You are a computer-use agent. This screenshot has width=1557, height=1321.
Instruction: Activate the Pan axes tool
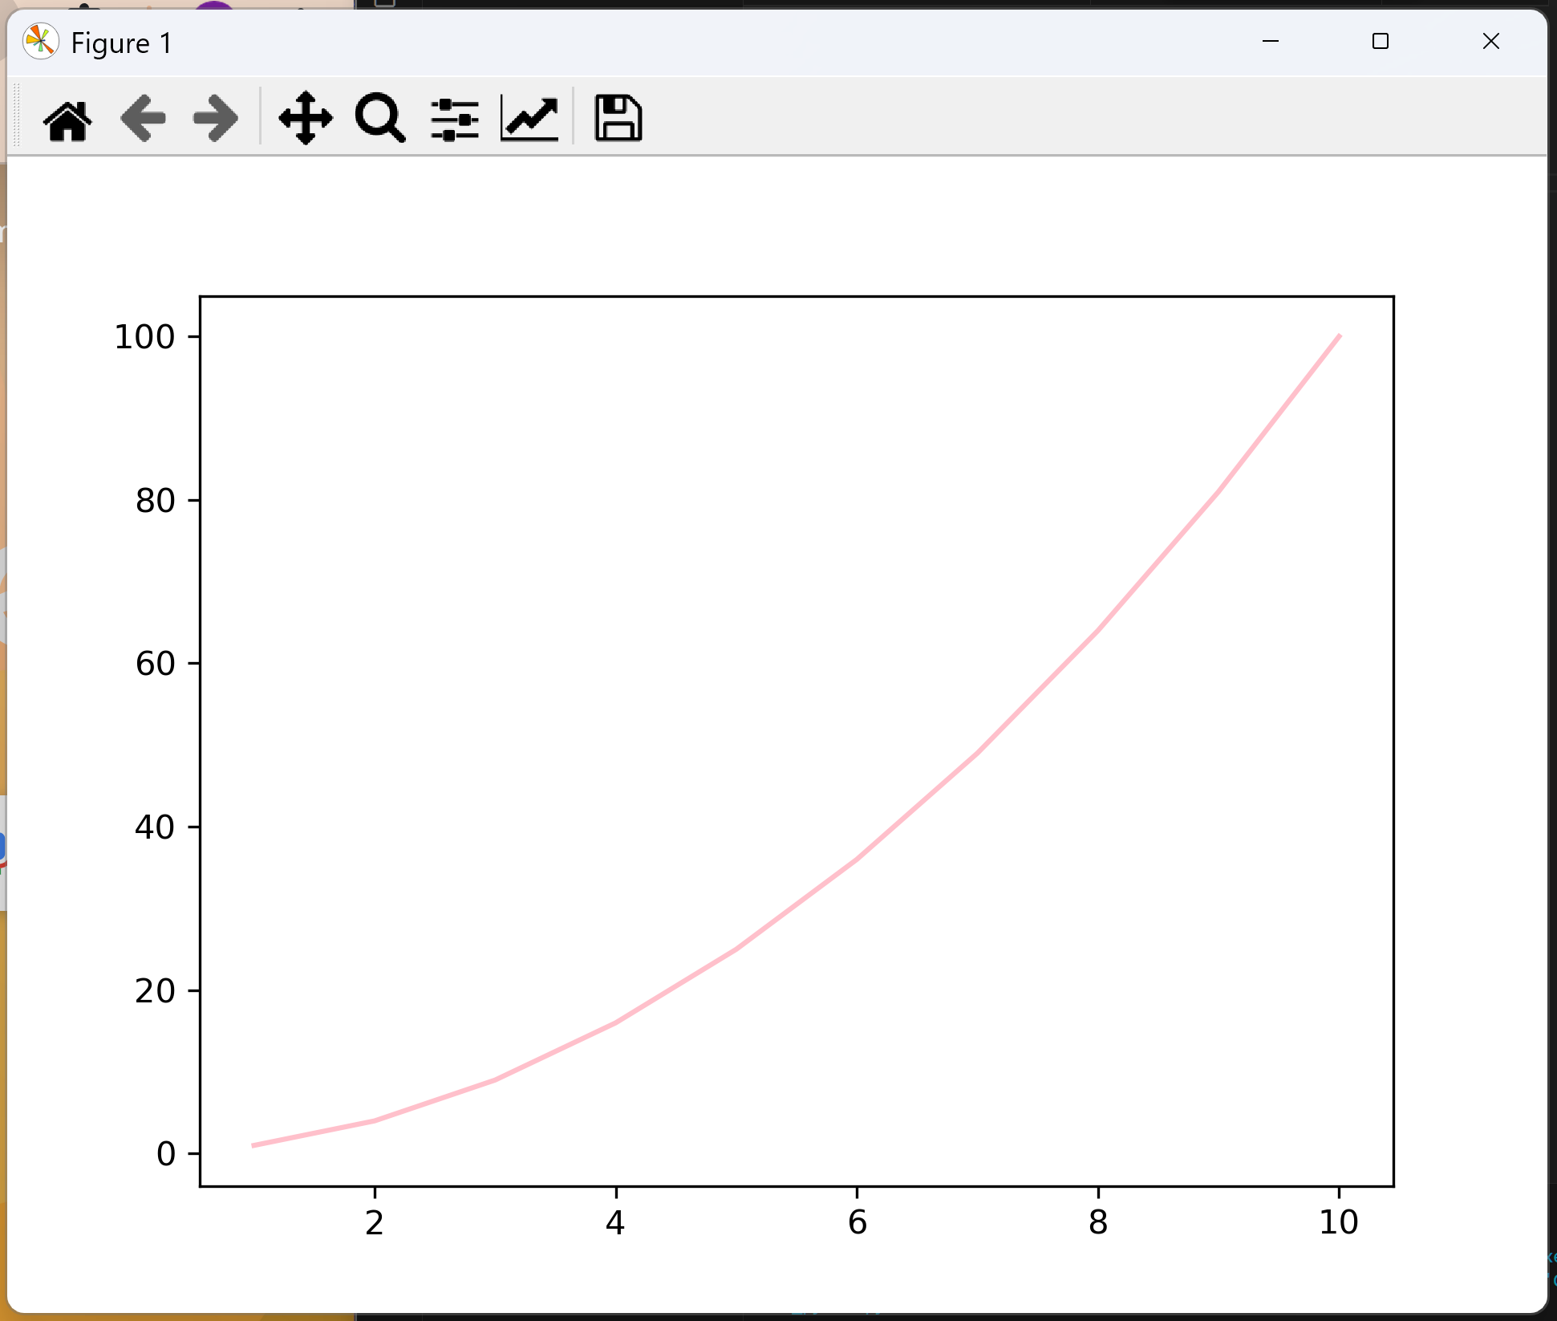(305, 119)
